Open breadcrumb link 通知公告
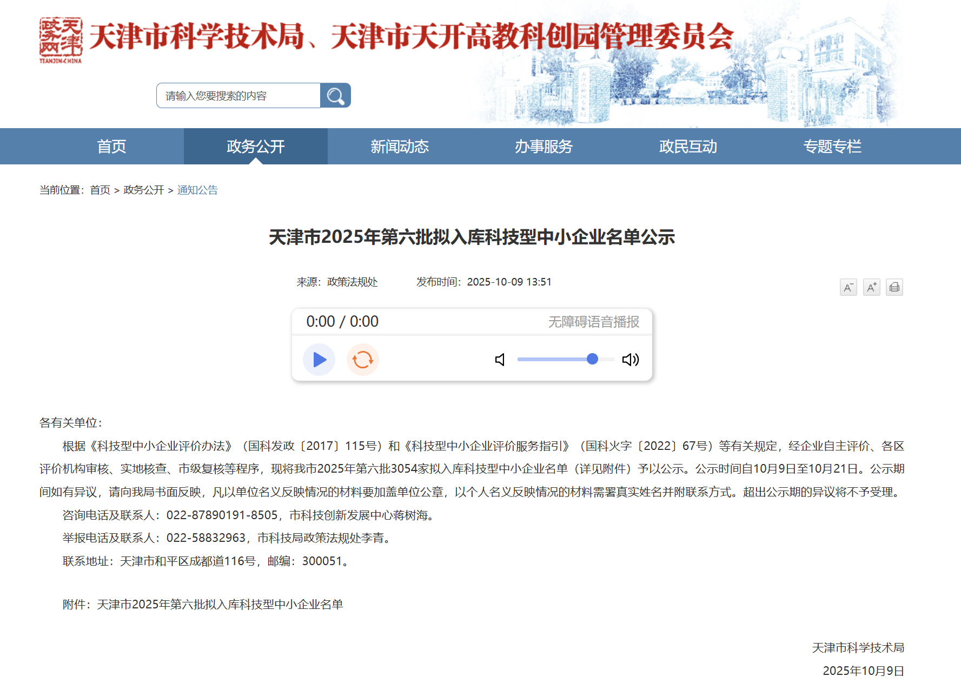961x696 pixels. pos(197,190)
